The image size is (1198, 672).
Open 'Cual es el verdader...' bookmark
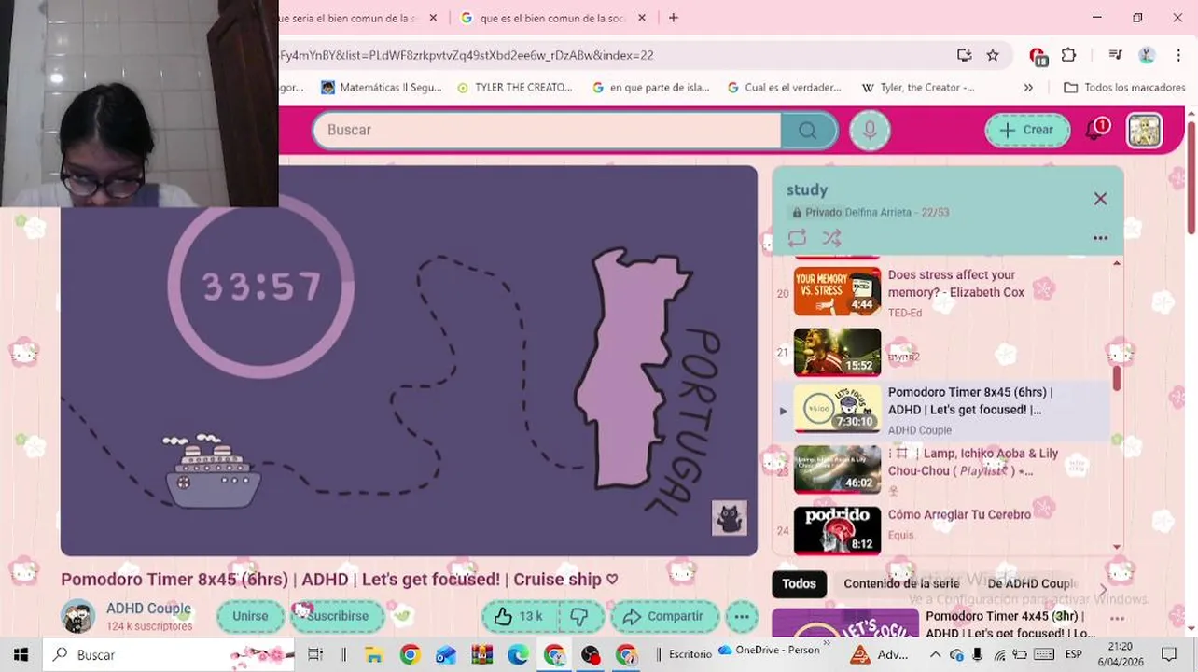click(x=784, y=88)
